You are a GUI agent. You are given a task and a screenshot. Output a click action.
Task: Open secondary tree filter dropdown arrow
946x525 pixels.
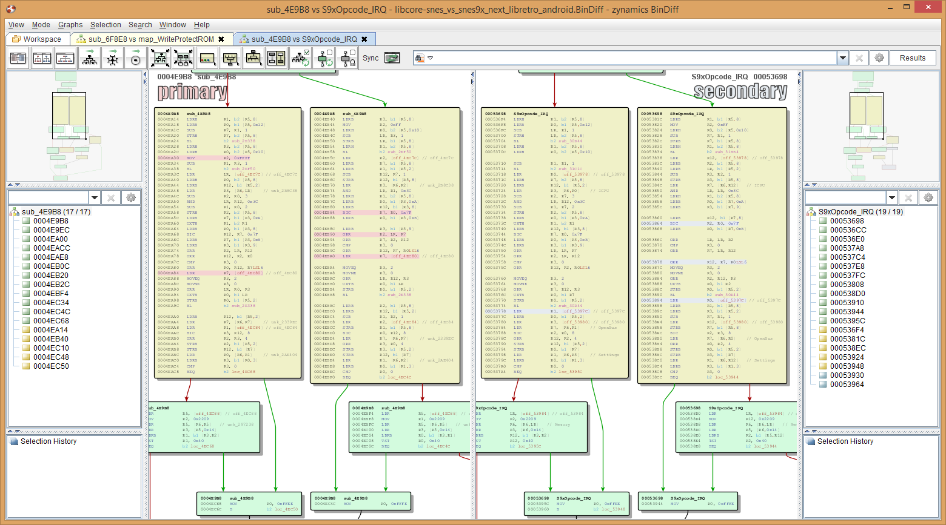pyautogui.click(x=892, y=197)
